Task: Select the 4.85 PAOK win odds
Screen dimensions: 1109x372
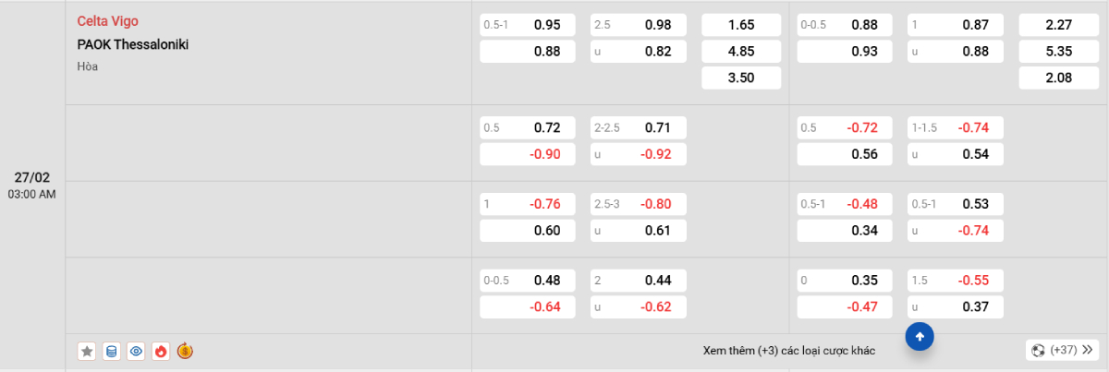Action: pos(741,52)
